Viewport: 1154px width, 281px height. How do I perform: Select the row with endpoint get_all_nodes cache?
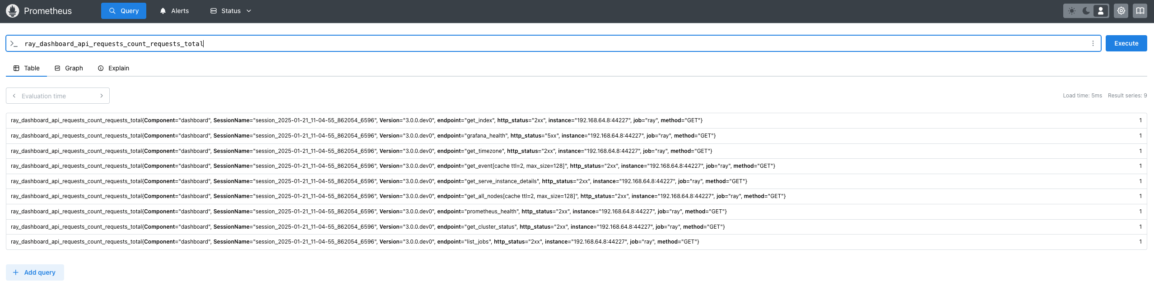click(x=577, y=196)
